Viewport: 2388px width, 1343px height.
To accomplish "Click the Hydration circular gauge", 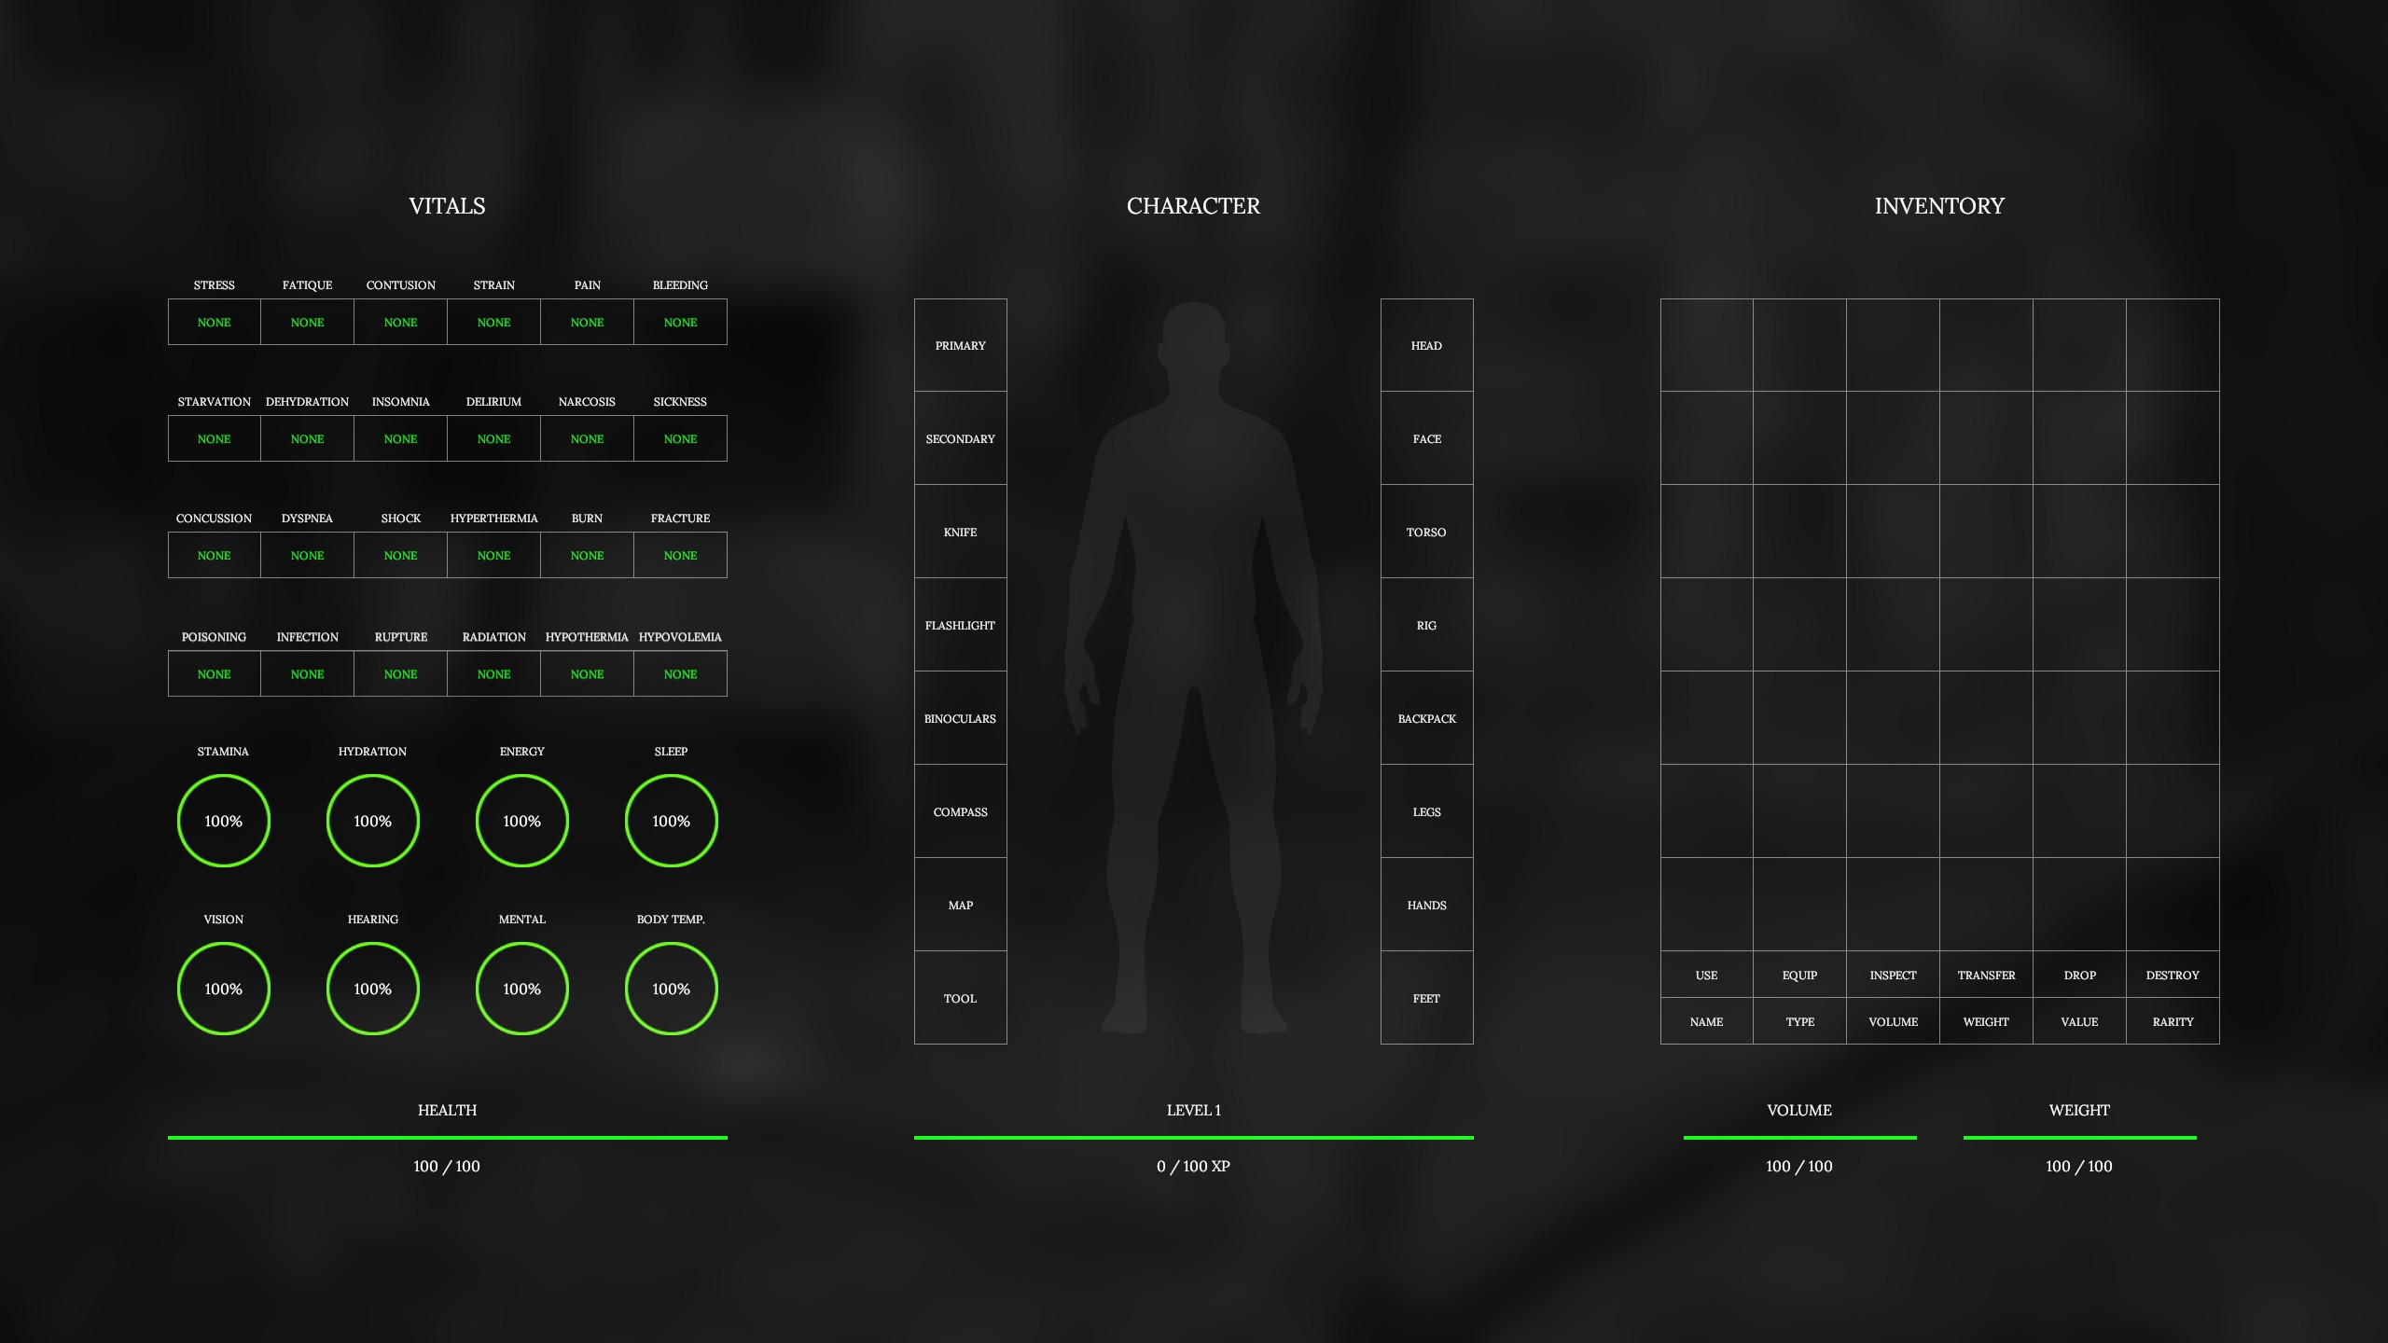I will click(372, 821).
